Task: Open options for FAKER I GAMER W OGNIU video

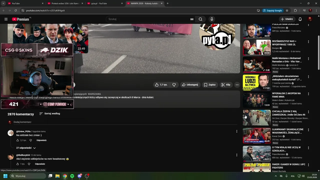Action: point(308,165)
